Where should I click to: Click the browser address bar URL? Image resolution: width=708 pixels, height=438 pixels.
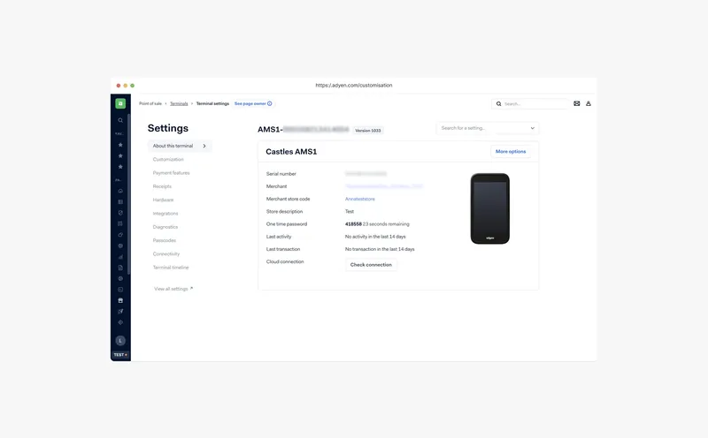click(354, 85)
